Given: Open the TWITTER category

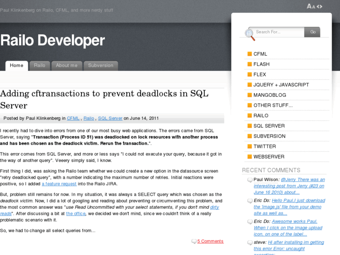Looking at the screenshot, I should pos(265,146).
